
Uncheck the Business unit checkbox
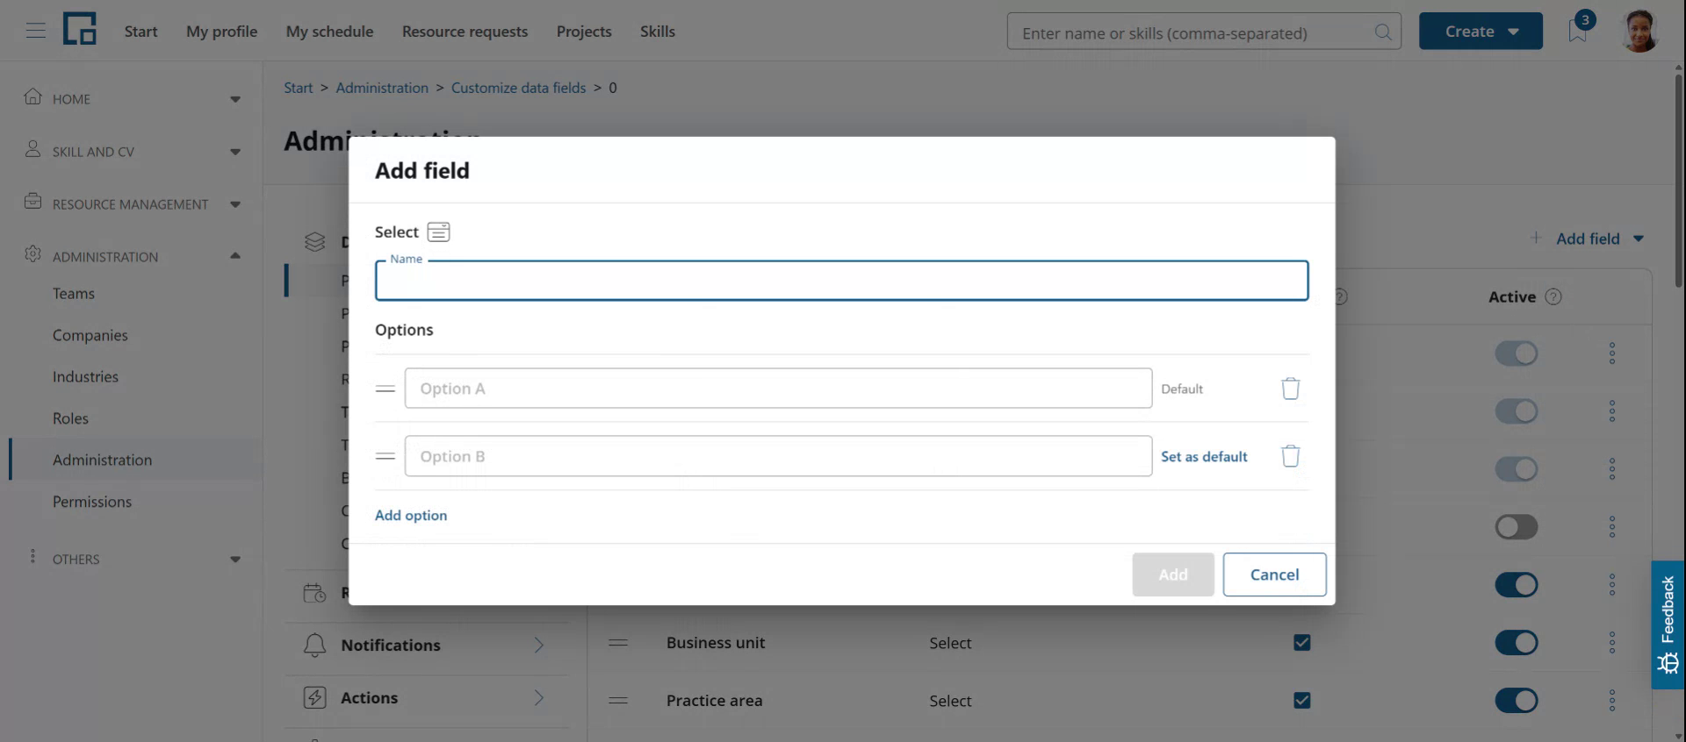point(1302,643)
